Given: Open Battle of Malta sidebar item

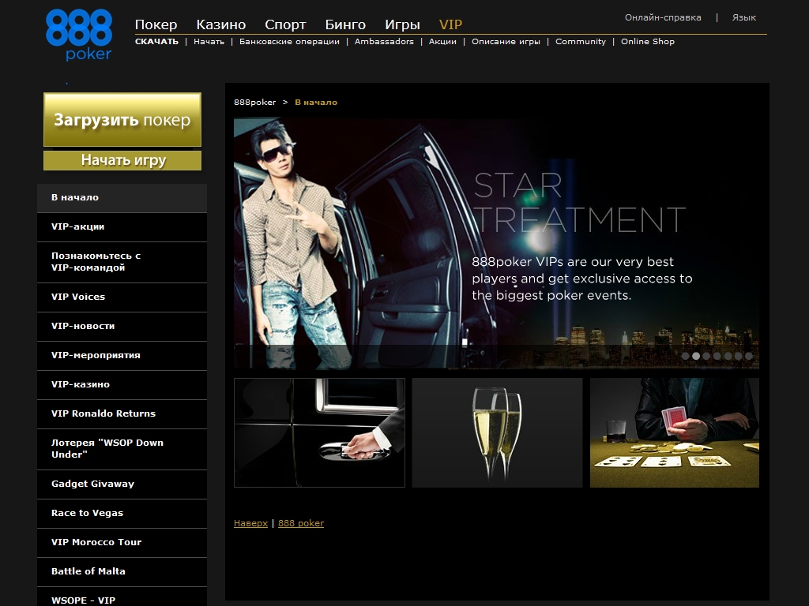Looking at the screenshot, I should [x=88, y=571].
